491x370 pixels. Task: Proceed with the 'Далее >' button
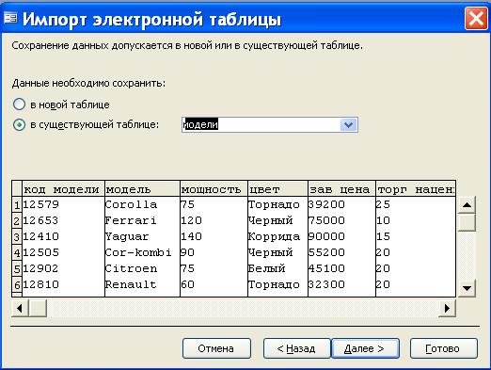[365, 348]
